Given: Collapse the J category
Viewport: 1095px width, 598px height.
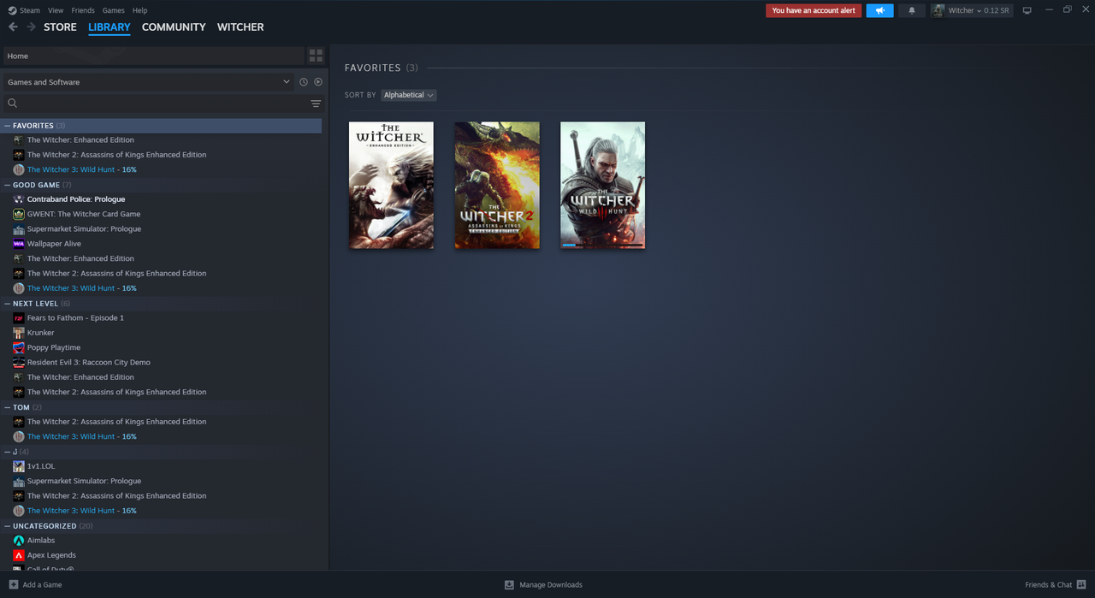Looking at the screenshot, I should tap(7, 452).
